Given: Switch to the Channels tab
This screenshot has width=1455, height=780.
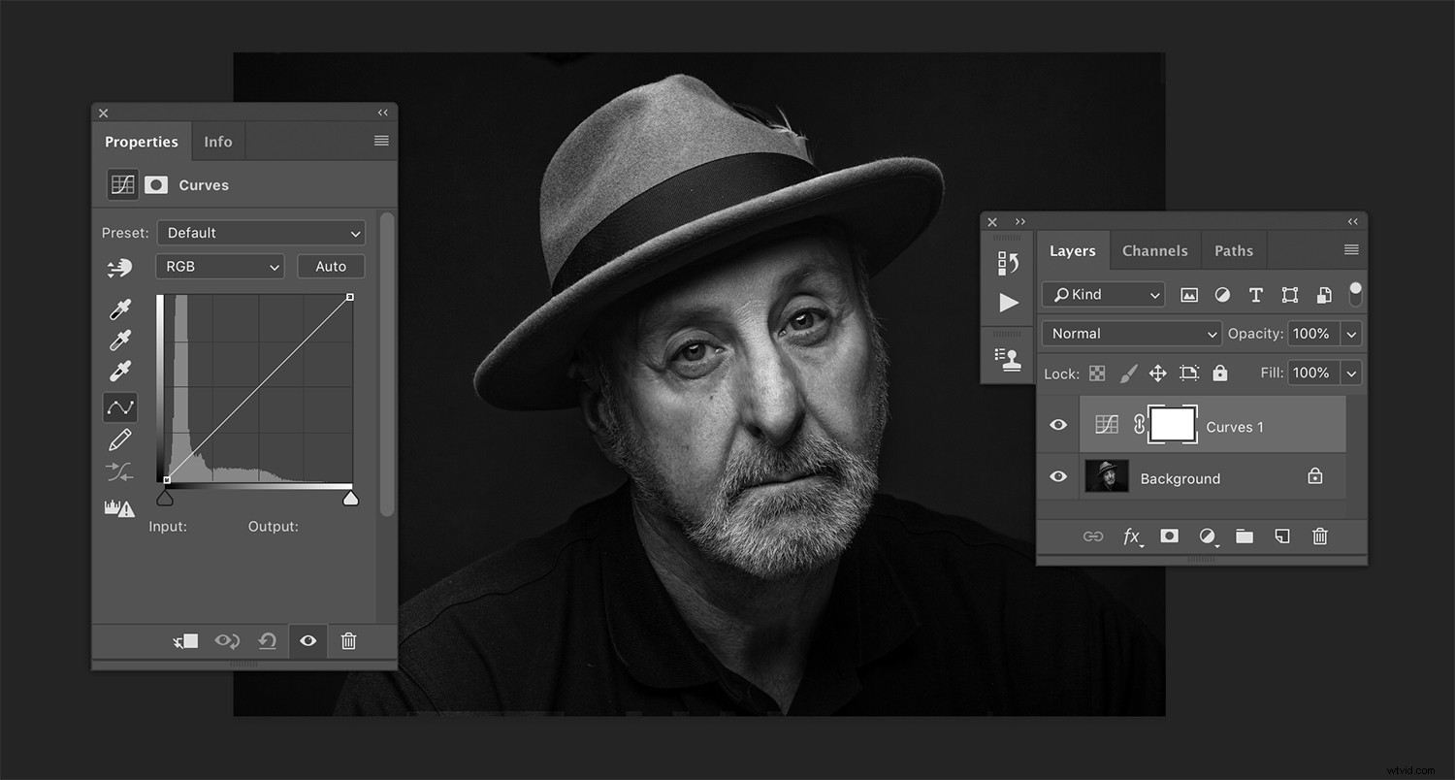Looking at the screenshot, I should pyautogui.click(x=1154, y=250).
